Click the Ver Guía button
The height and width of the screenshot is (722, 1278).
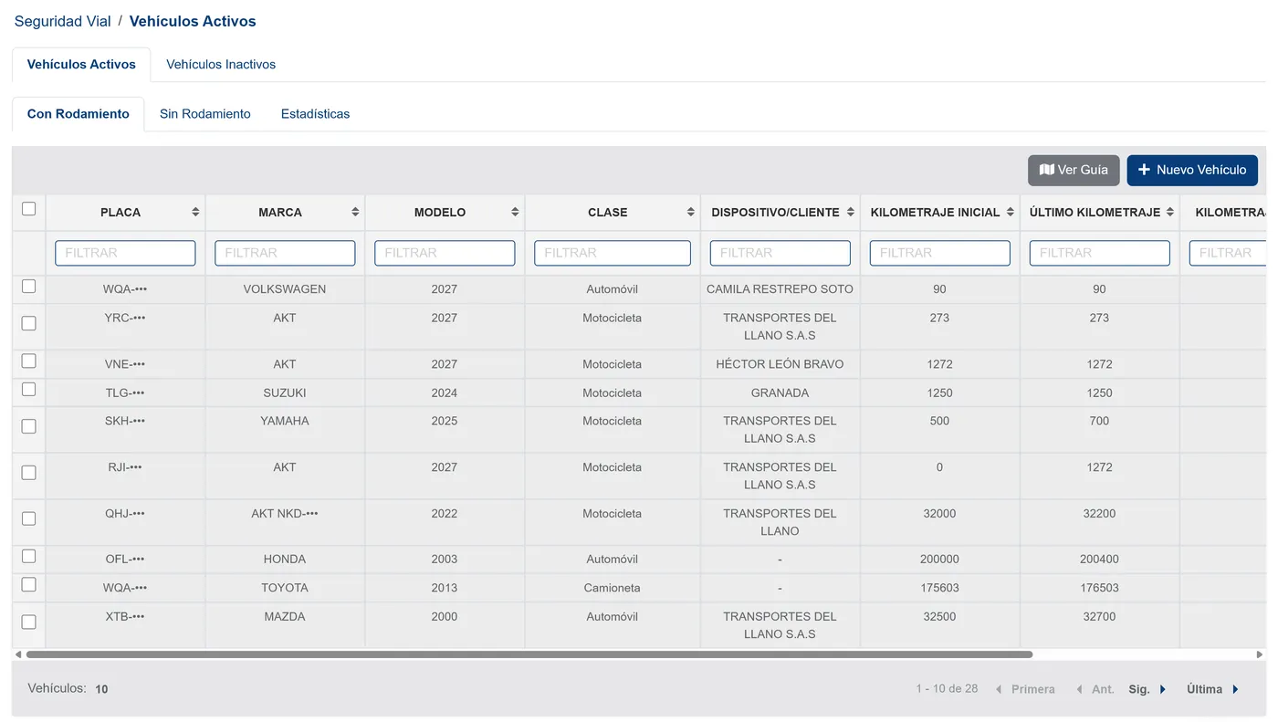click(x=1074, y=170)
